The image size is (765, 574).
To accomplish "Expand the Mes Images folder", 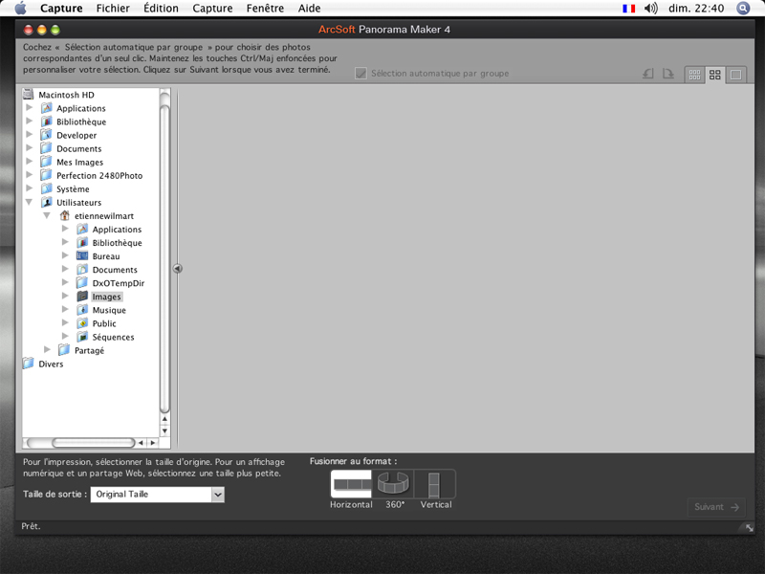I will pos(30,161).
